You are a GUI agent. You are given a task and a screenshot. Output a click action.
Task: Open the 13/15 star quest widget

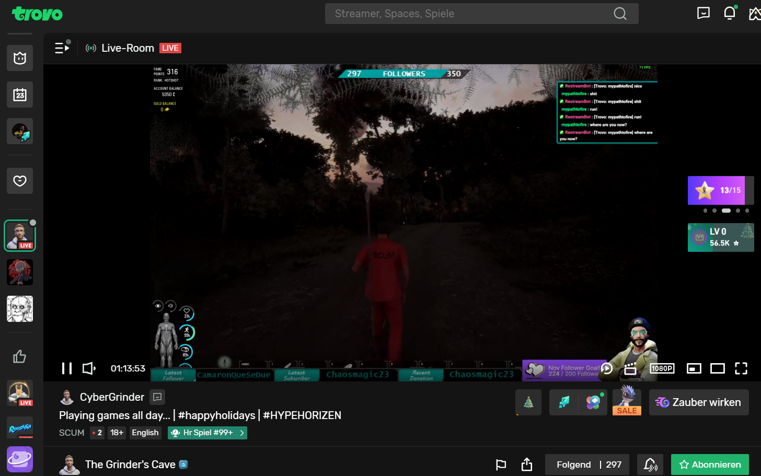[x=721, y=190]
